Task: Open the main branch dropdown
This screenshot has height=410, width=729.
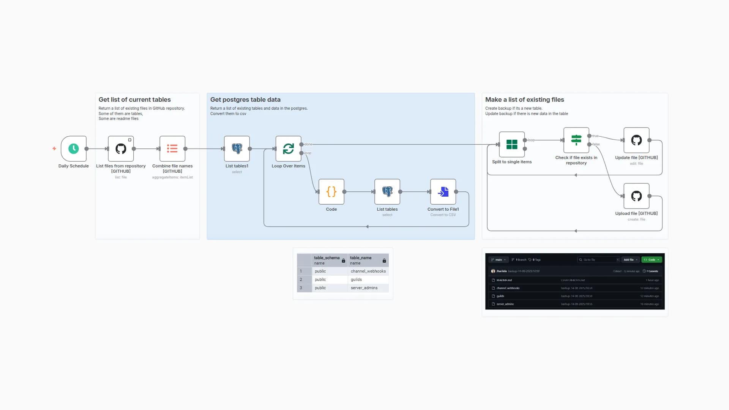Action: [499, 260]
